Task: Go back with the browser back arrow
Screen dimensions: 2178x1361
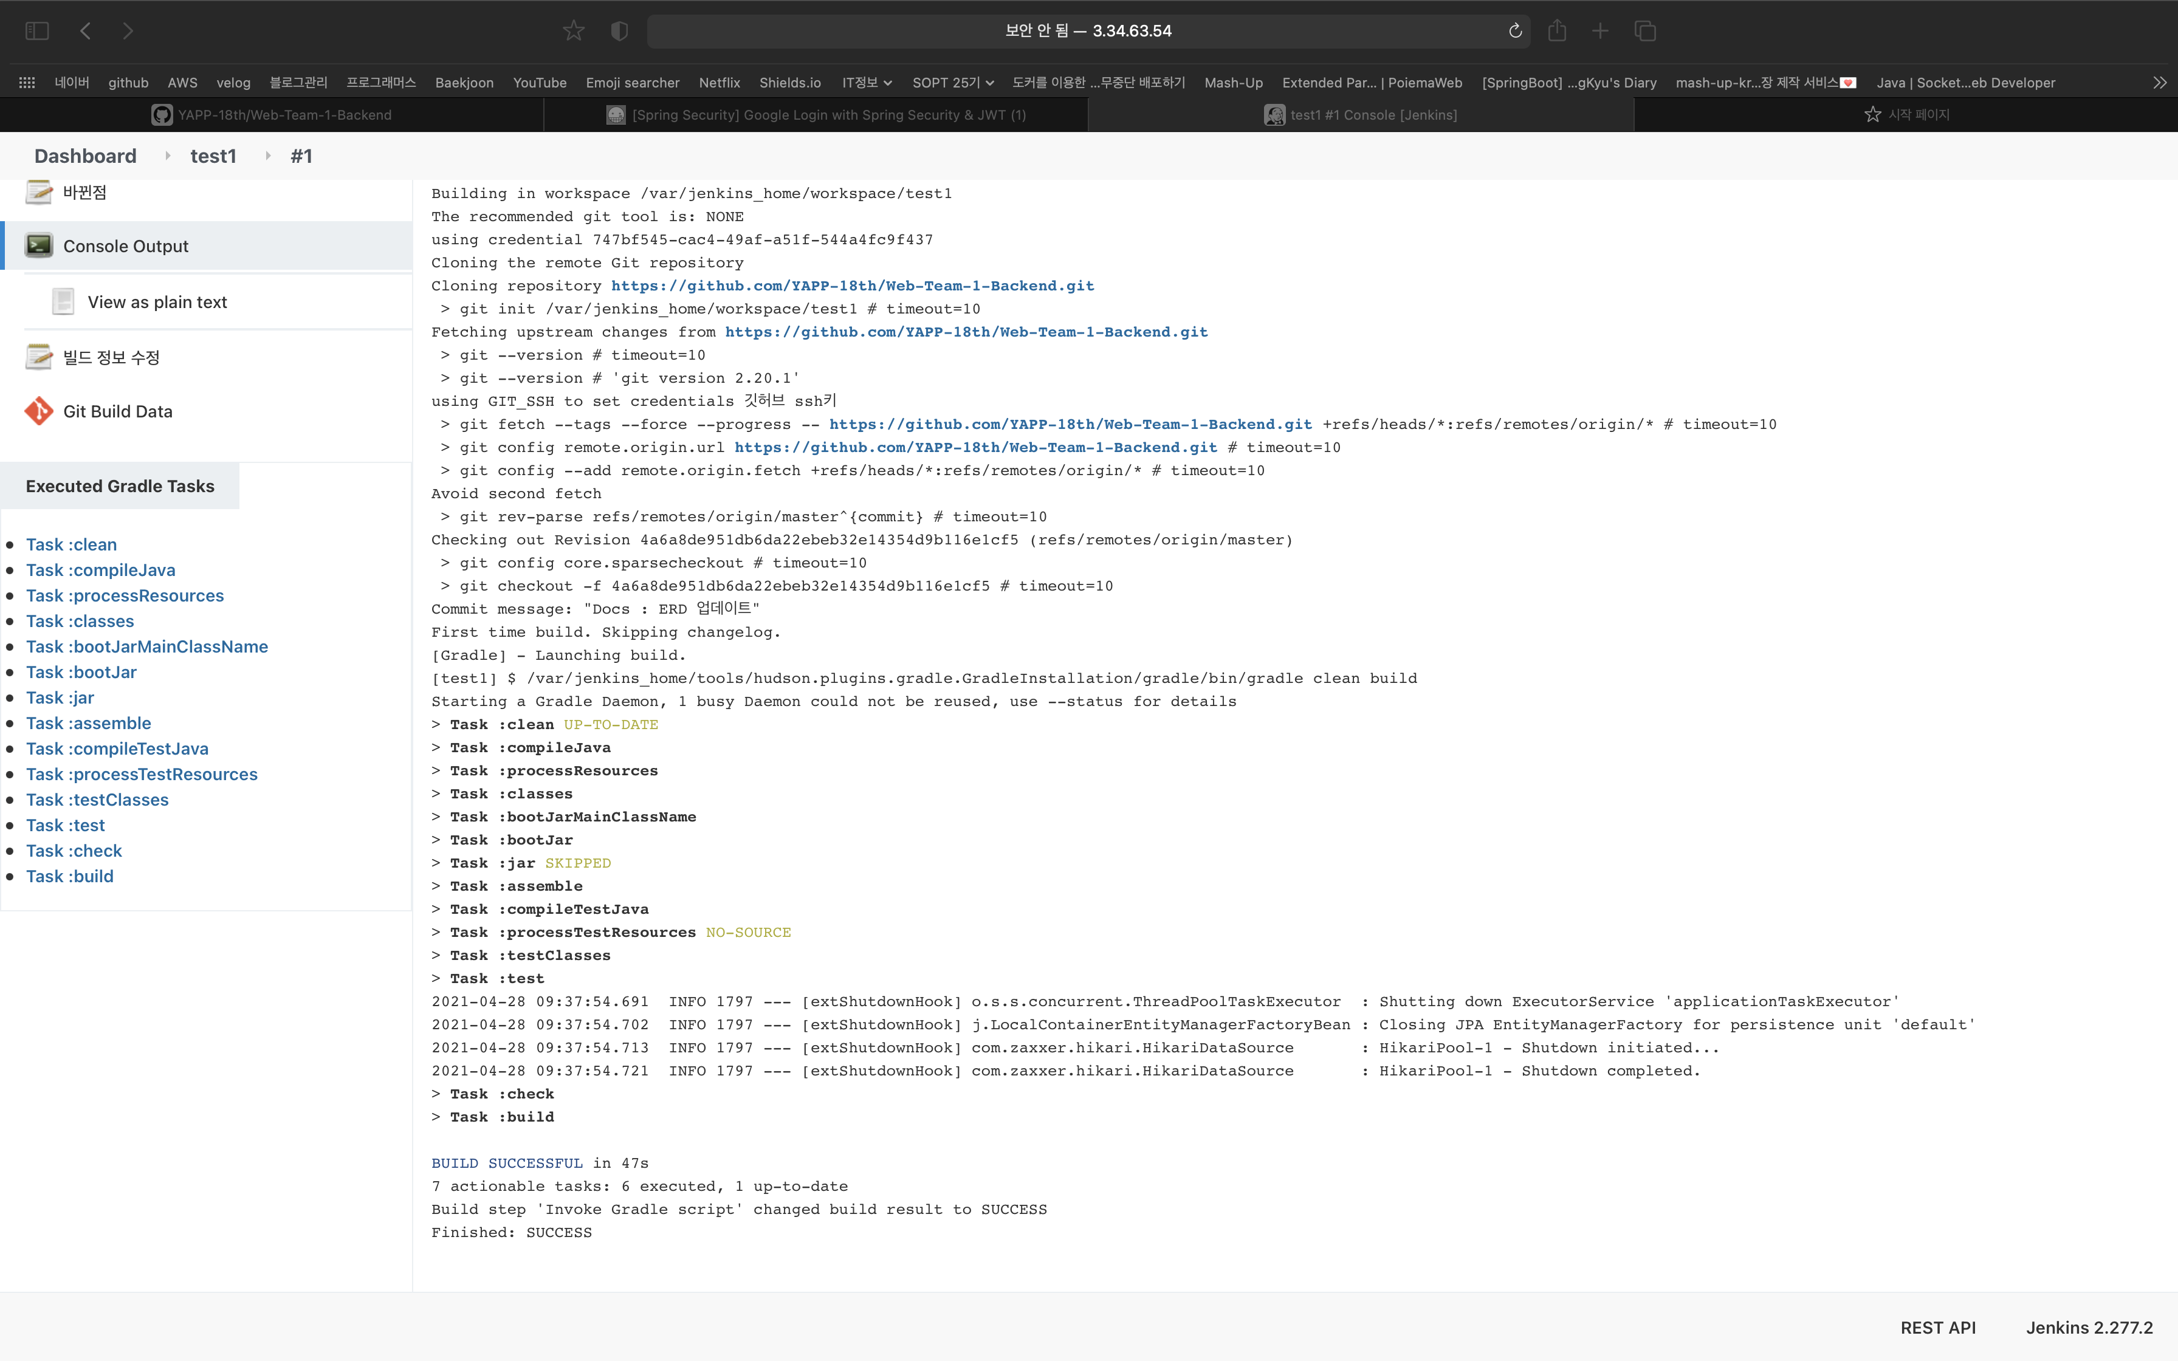Action: pos(86,30)
